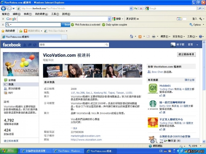Close the Google toolbar with X

click(3, 19)
